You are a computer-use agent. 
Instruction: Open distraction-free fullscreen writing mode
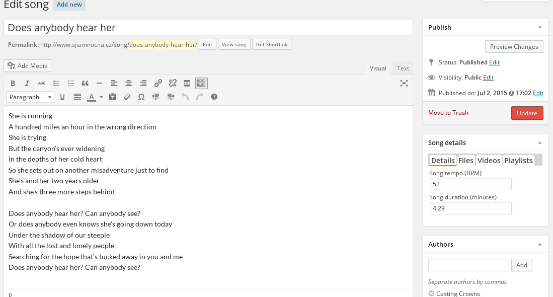[x=404, y=83]
